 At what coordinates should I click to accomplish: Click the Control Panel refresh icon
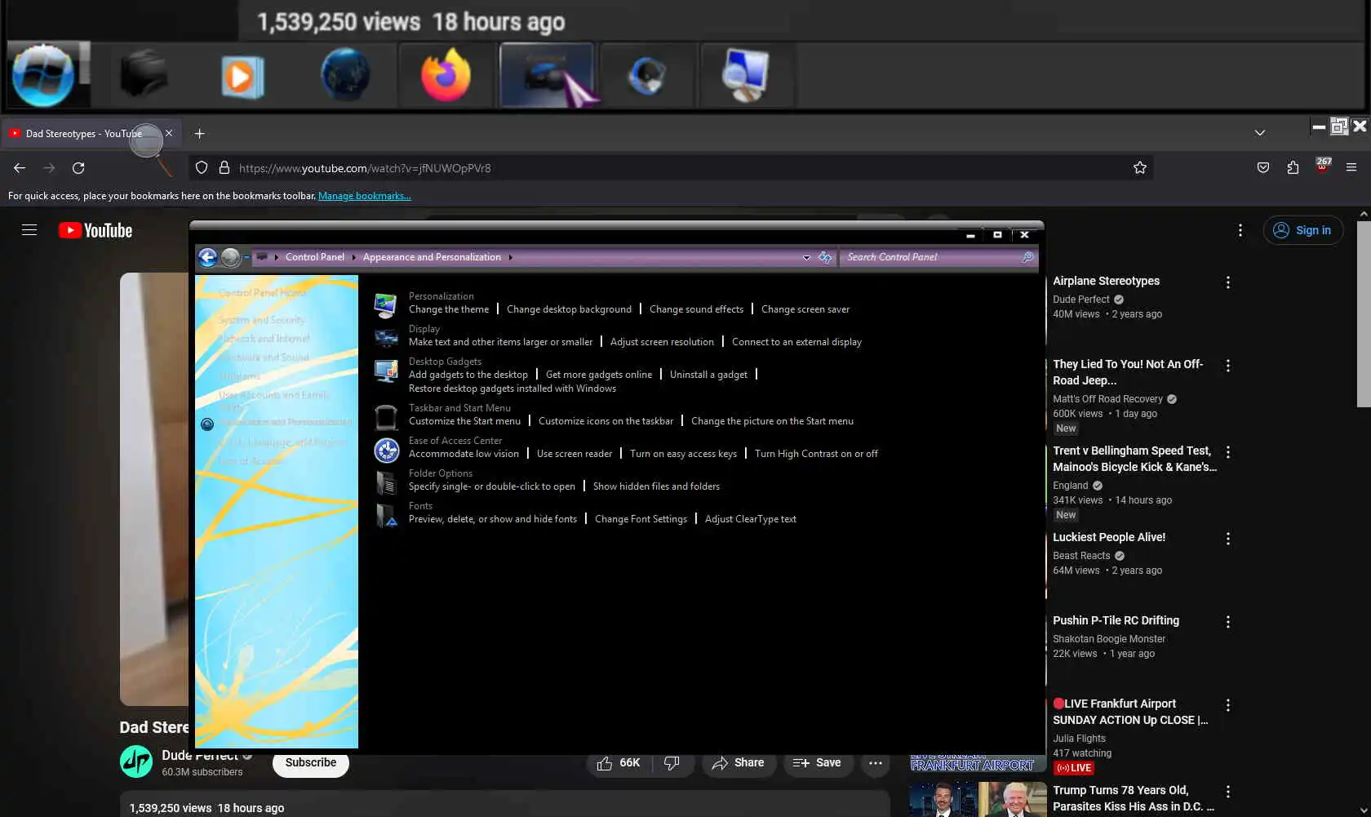point(825,257)
